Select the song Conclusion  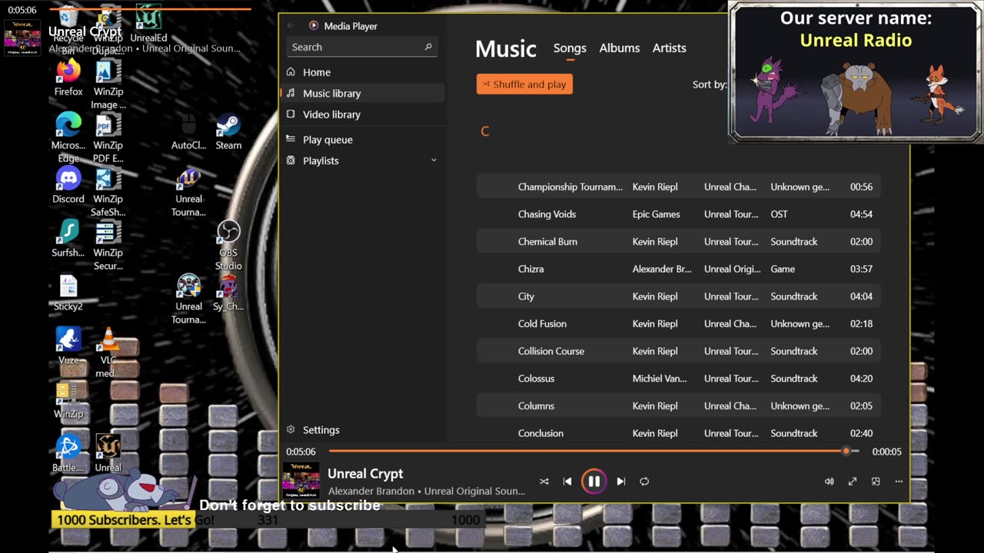pos(678,433)
